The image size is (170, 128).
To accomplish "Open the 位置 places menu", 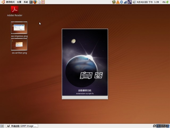I will pos(19,2).
